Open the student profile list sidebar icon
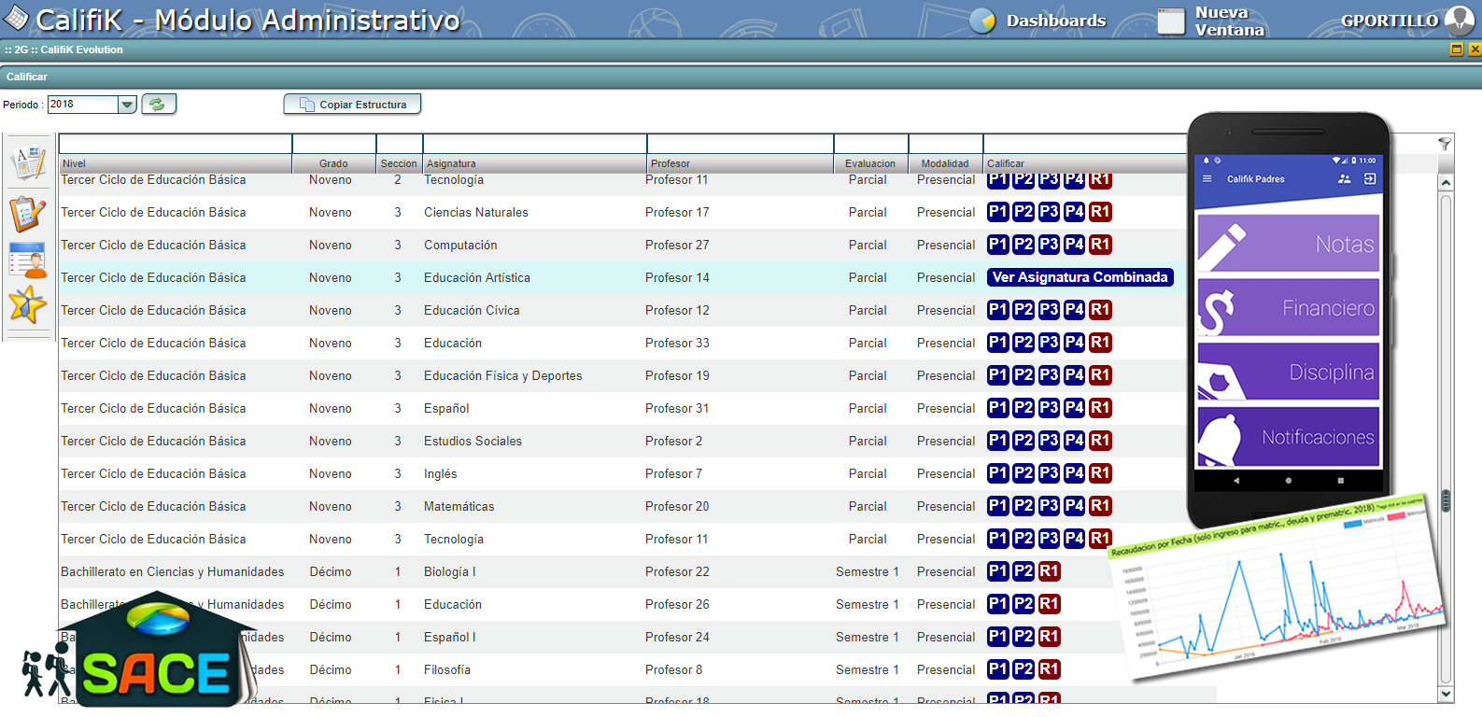 pyautogui.click(x=28, y=260)
